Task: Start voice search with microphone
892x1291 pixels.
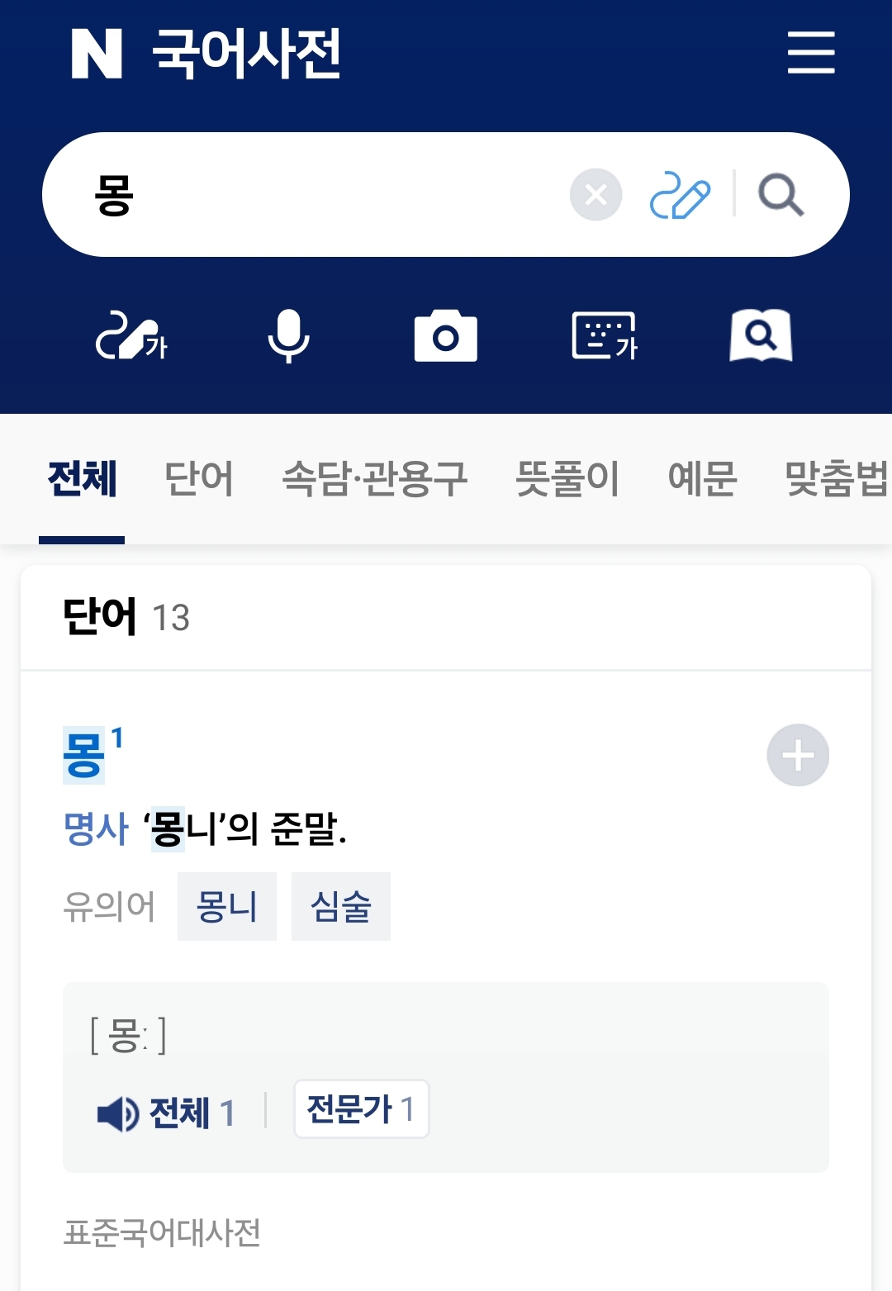Action: [288, 336]
